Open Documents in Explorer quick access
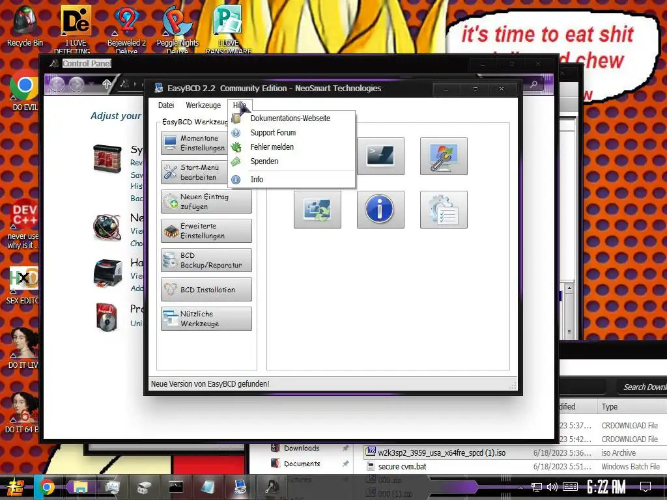 click(302, 464)
